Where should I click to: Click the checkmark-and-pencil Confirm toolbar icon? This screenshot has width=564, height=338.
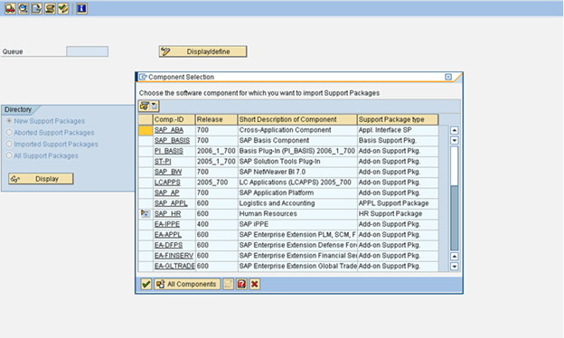[63, 8]
